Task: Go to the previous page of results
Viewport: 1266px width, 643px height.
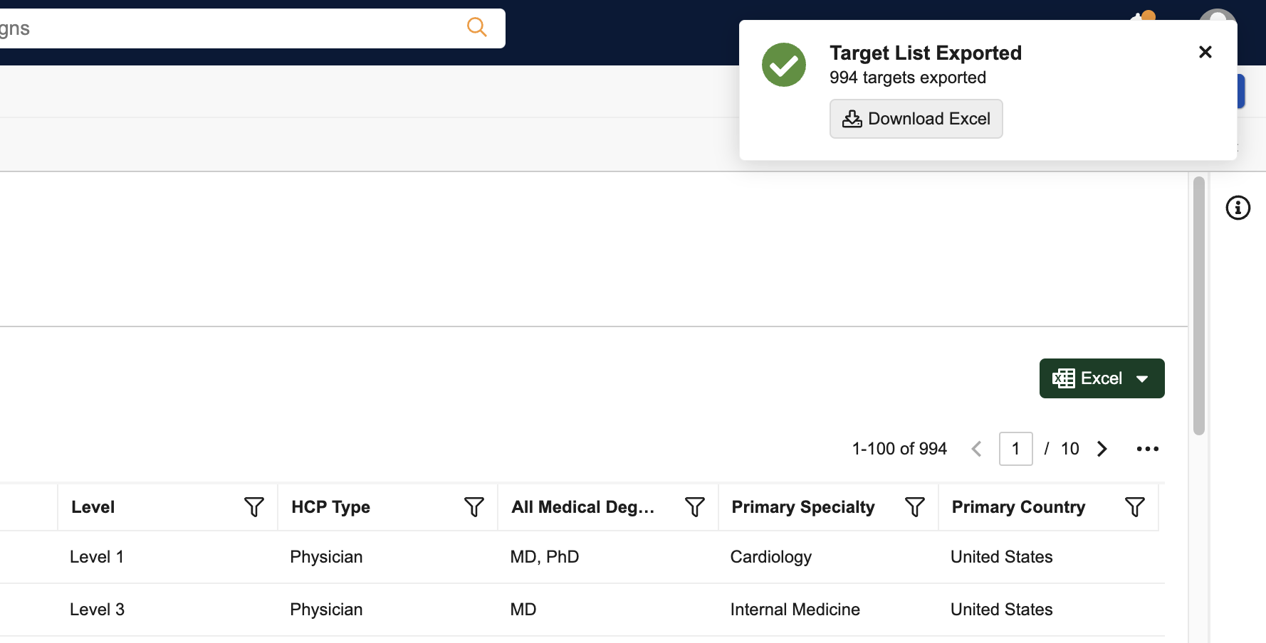Action: 976,449
